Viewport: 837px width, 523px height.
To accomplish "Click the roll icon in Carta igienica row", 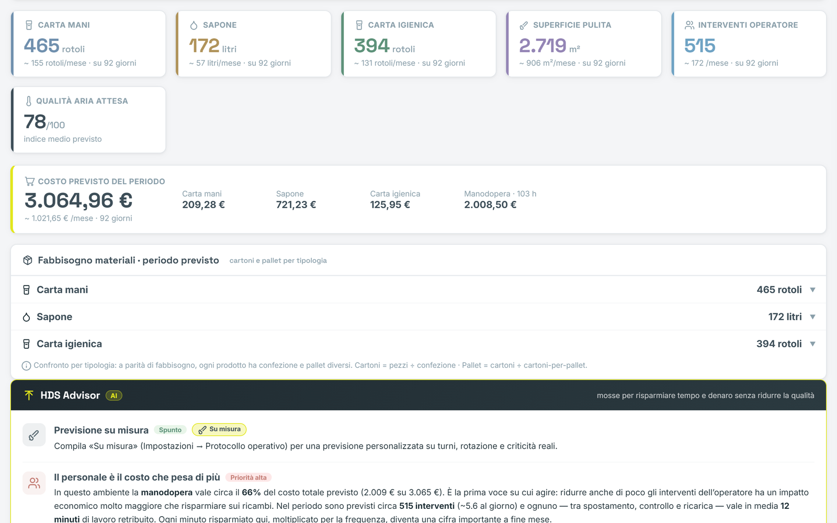I will pyautogui.click(x=27, y=344).
